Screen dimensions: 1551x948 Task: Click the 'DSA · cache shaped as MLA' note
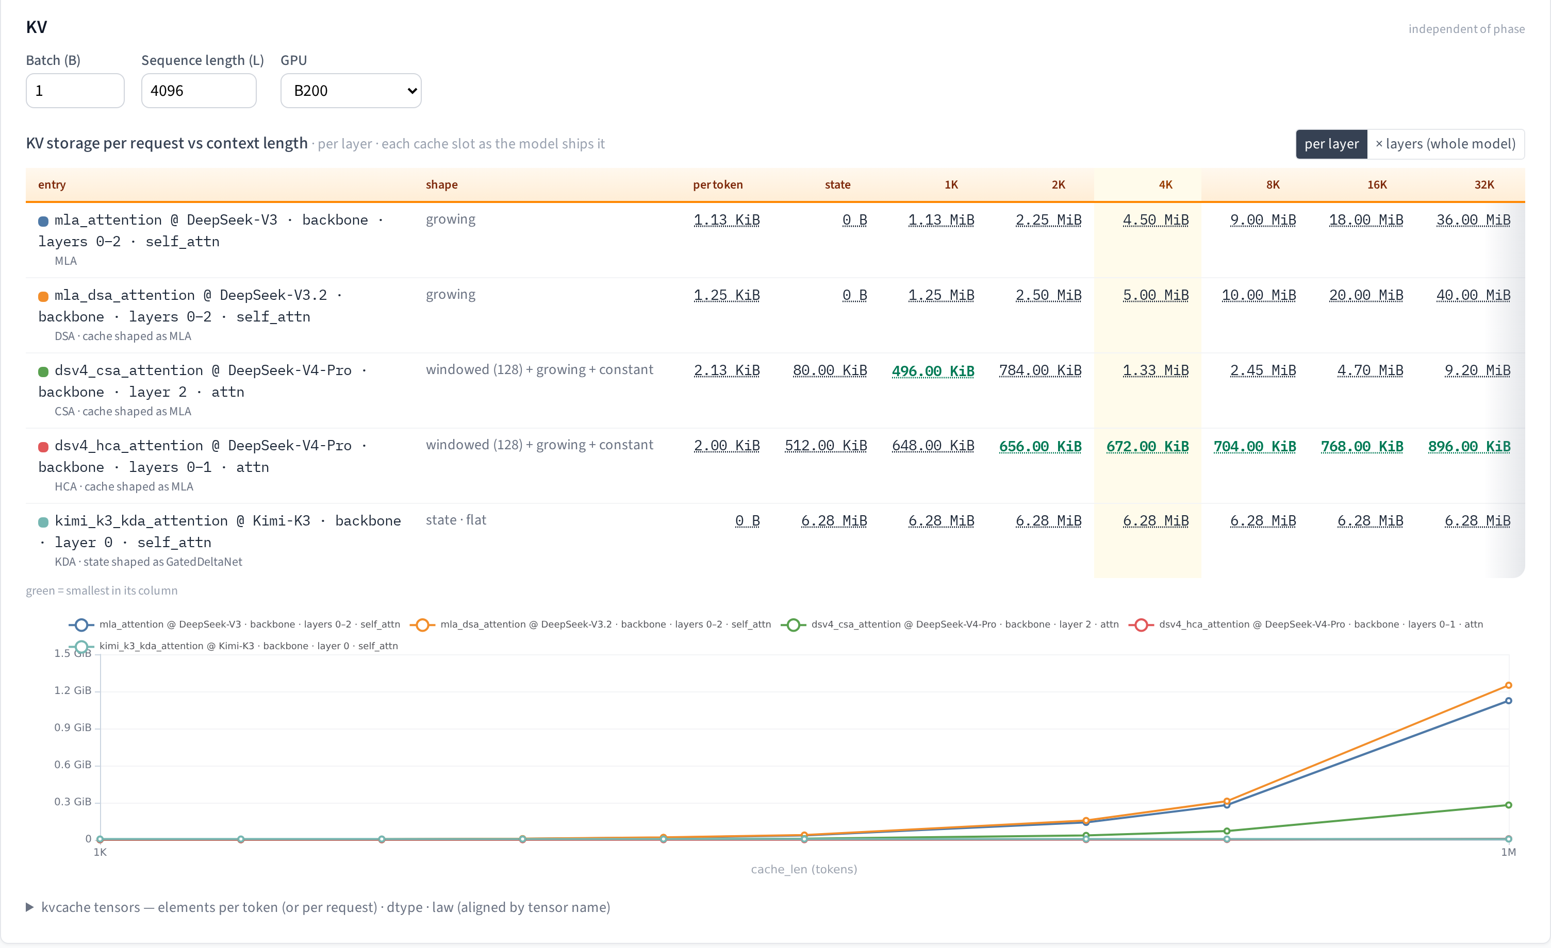[123, 336]
